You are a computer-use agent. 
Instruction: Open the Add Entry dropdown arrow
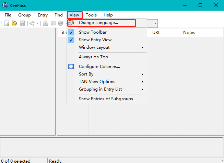point(37,23)
